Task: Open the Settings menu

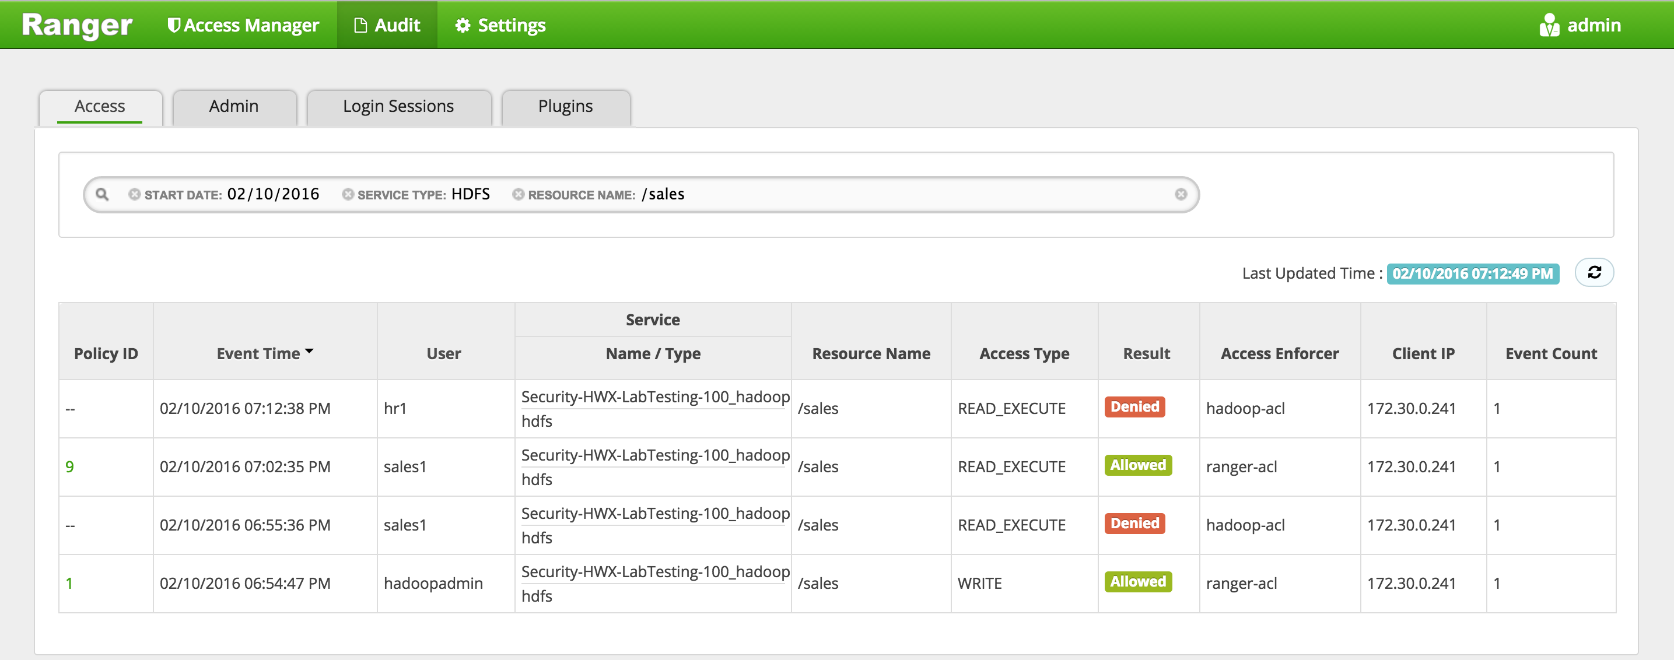Action: tap(500, 25)
